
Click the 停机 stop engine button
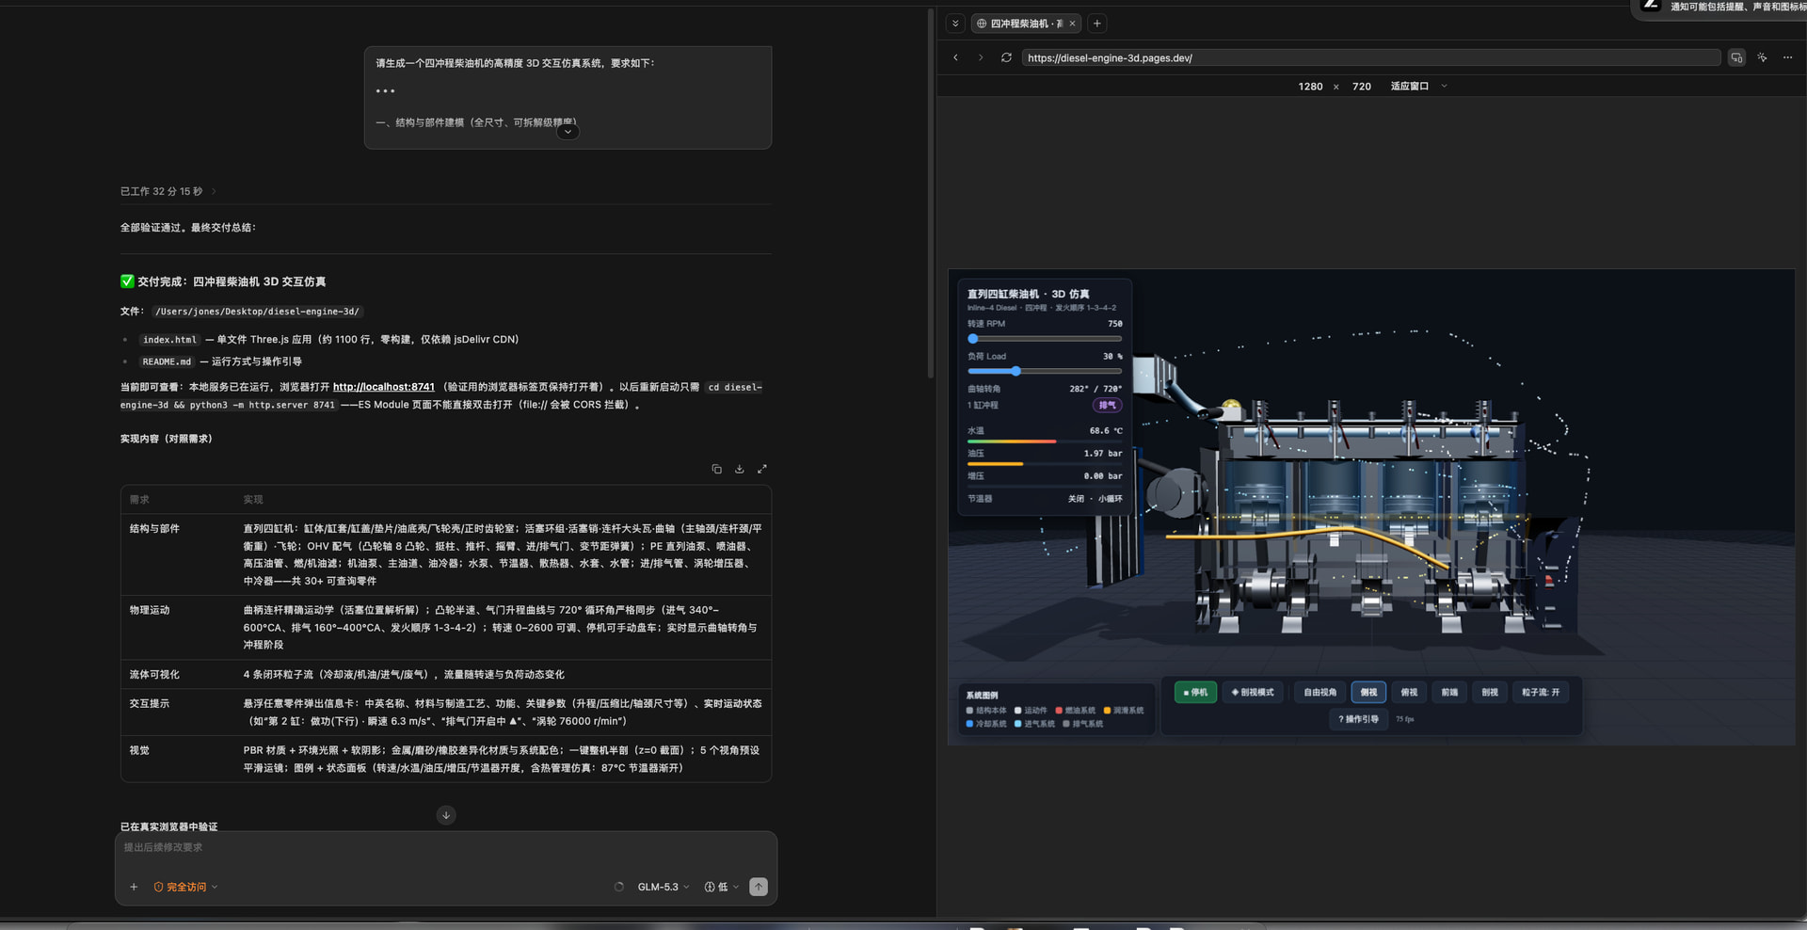[x=1195, y=692]
